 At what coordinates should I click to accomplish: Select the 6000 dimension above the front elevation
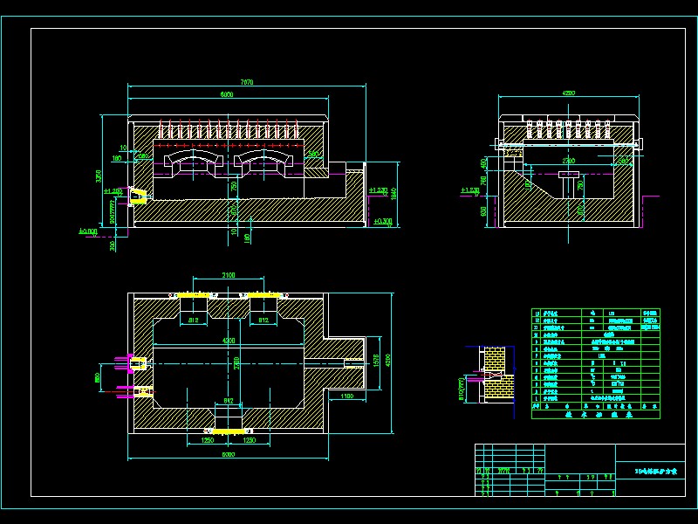(x=227, y=94)
